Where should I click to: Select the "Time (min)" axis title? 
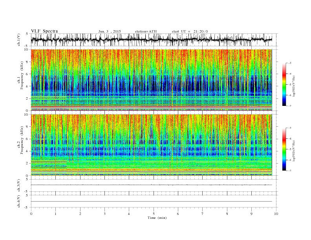pyautogui.click(x=157, y=218)
